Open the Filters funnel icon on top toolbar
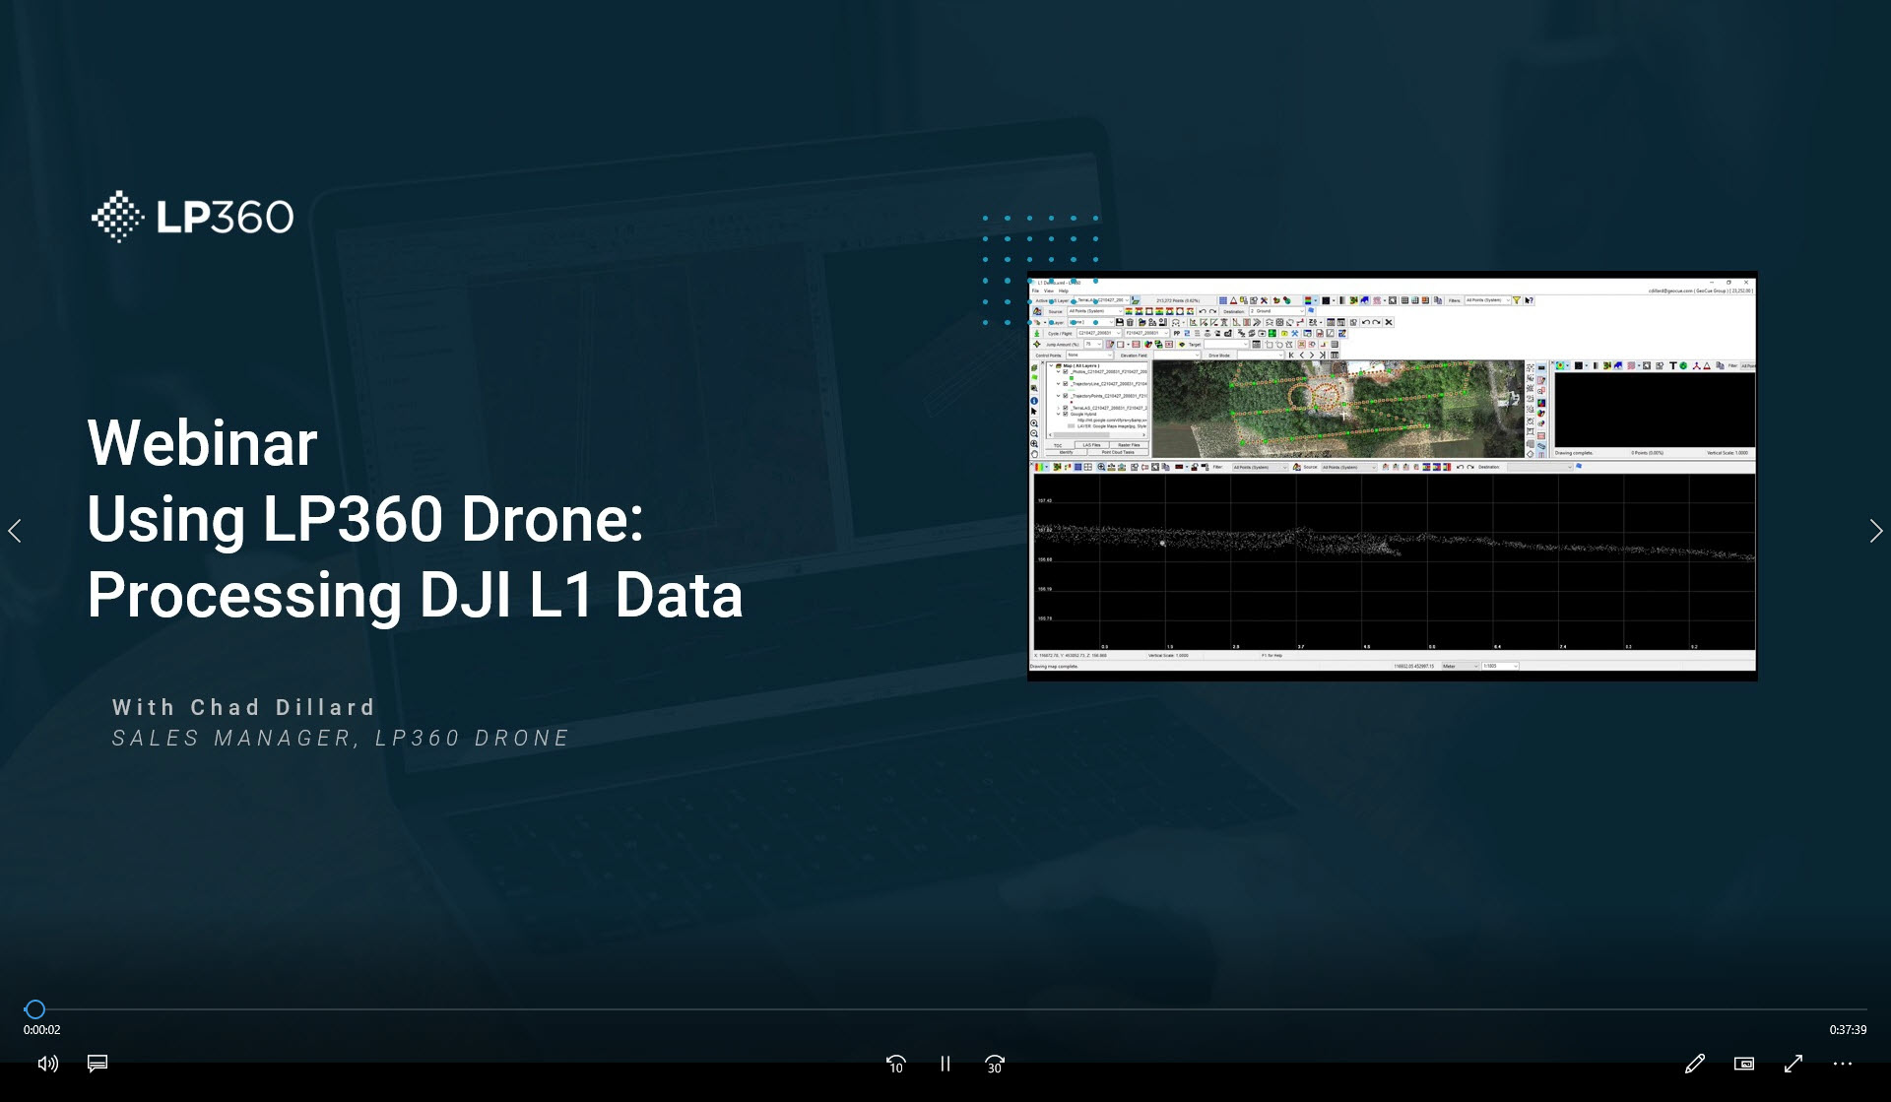The width and height of the screenshot is (1891, 1102). pos(1517,300)
